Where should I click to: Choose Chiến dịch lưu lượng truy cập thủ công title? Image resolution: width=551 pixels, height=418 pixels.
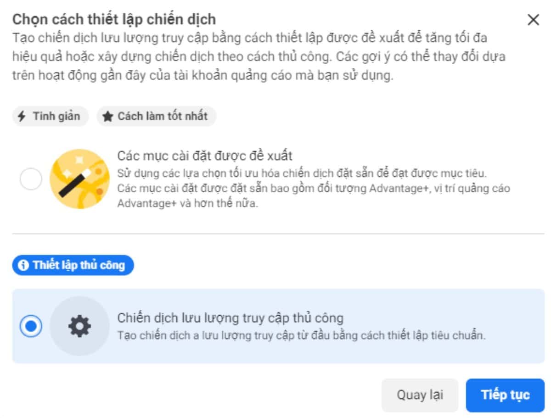click(230, 318)
